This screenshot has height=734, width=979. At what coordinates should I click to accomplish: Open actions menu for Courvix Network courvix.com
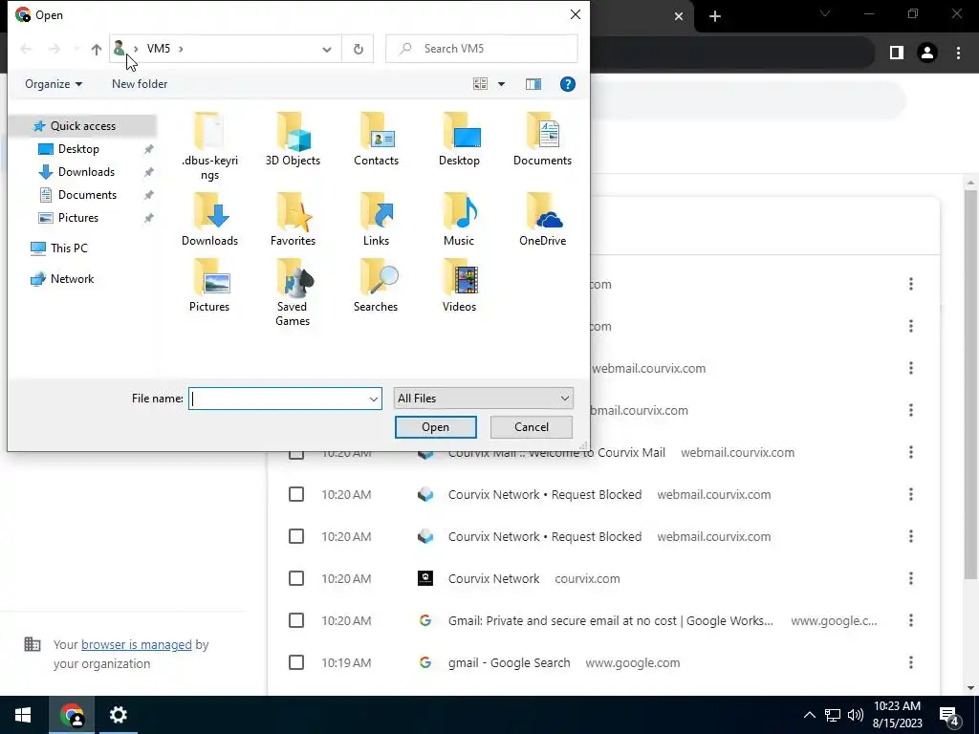(911, 578)
